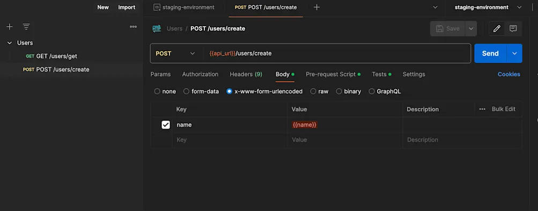Uncheck the name parameter checkbox
Viewport: 538px width, 211px height.
click(x=166, y=125)
